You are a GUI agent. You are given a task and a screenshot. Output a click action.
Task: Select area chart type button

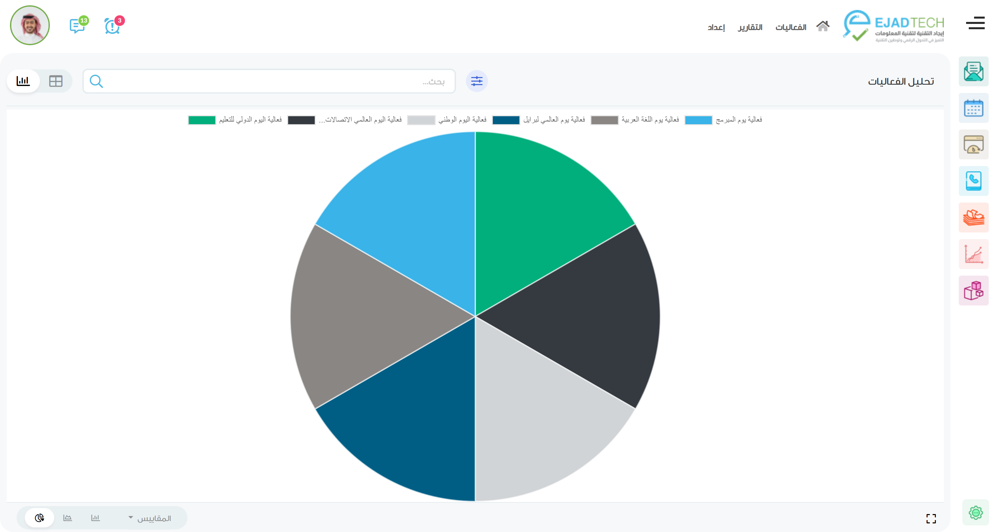coord(68,518)
